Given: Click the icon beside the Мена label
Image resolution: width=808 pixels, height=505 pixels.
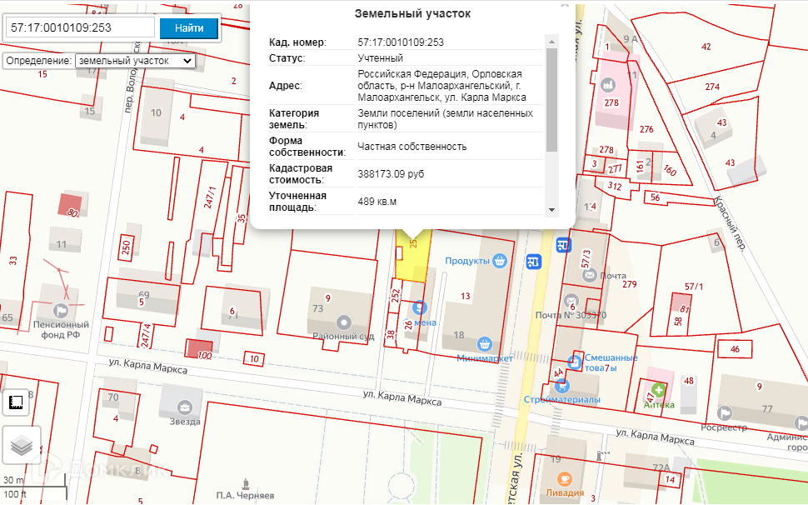Looking at the screenshot, I should click(420, 307).
